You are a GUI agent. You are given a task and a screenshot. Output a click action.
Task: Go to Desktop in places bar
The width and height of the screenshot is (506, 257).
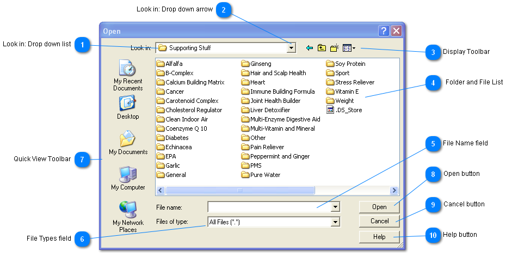[x=128, y=107]
